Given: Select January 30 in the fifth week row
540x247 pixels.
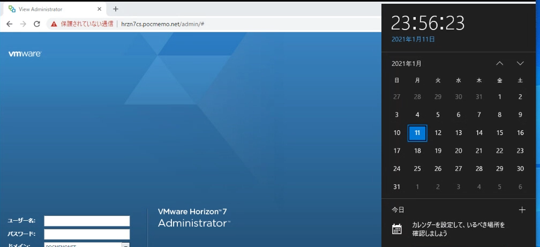Looking at the screenshot, I should (x=520, y=169).
